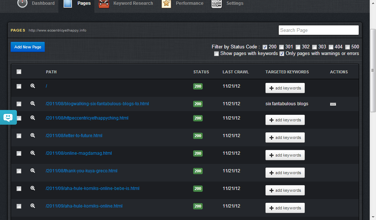
Task: Focus the Search Page input field
Action: tap(318, 30)
